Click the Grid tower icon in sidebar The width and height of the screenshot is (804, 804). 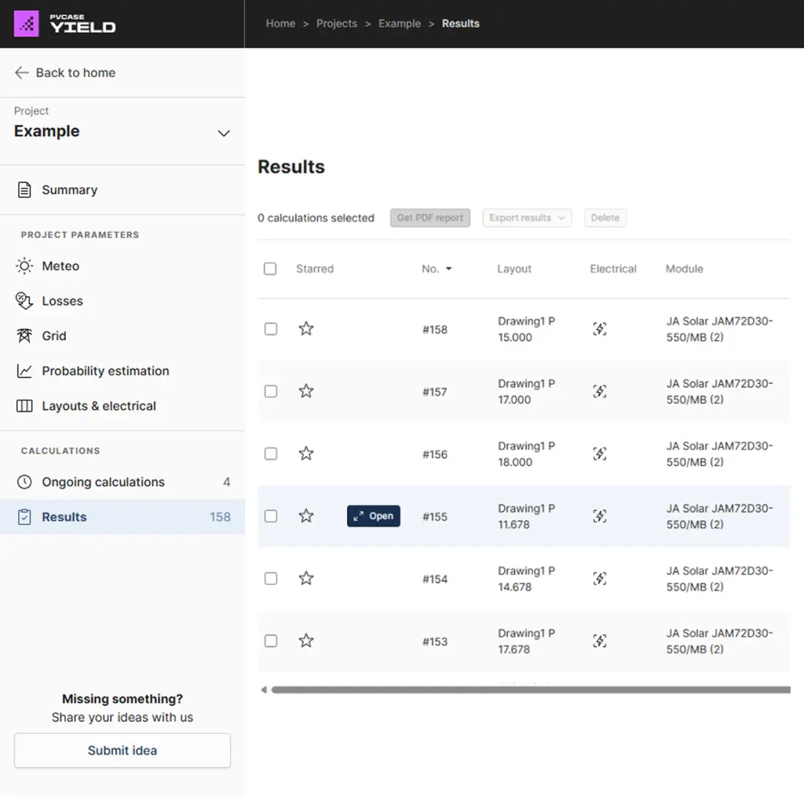pos(24,336)
